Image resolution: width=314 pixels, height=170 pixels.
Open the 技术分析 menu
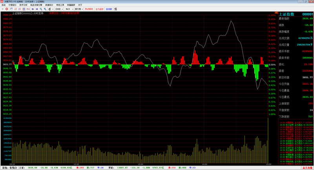point(23,5)
